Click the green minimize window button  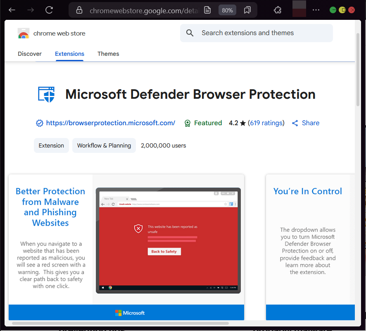point(333,10)
